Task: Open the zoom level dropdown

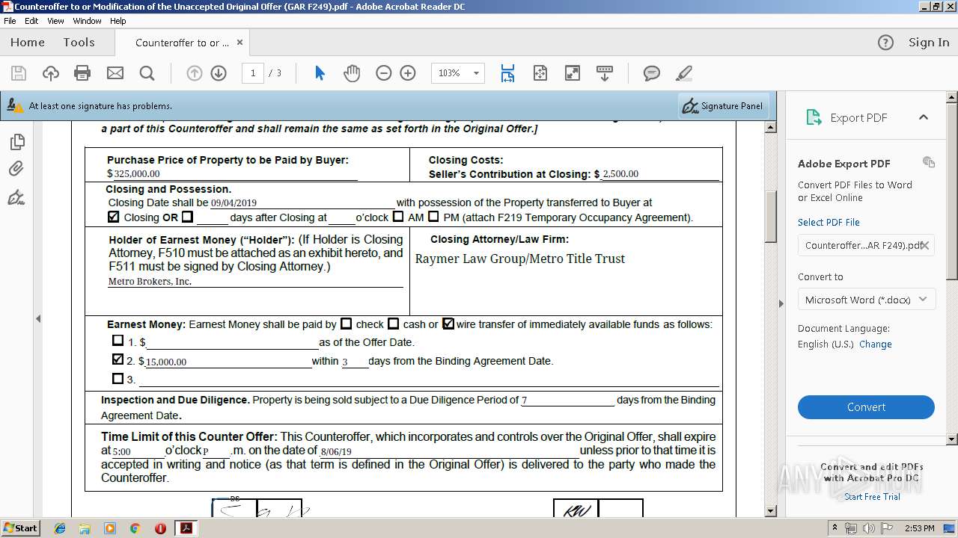Action: (477, 73)
